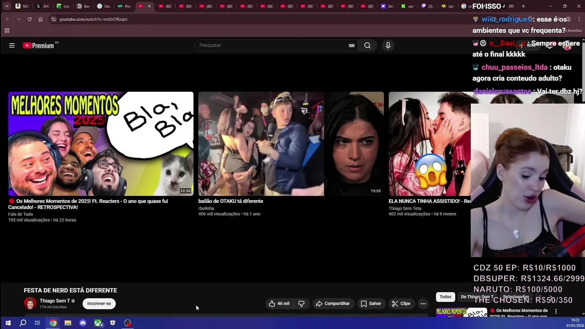
Task: Switch to the 'Ben' Notion tab
Action: 83,6
